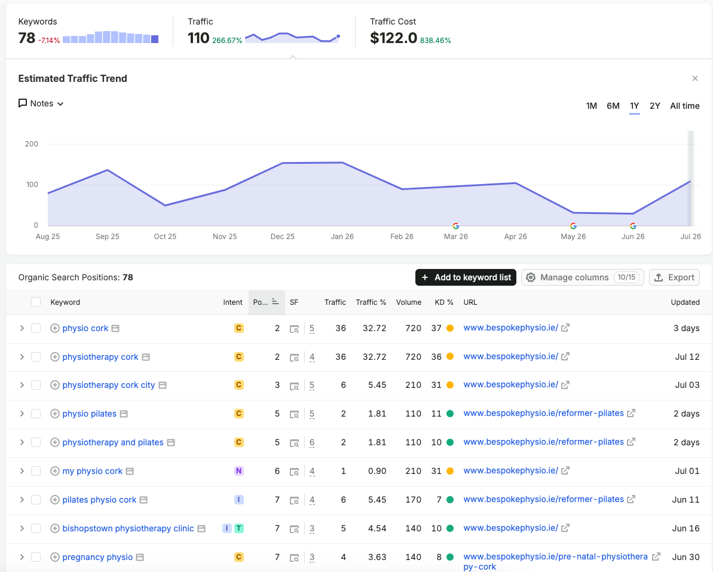Select the 1M time range

591,106
